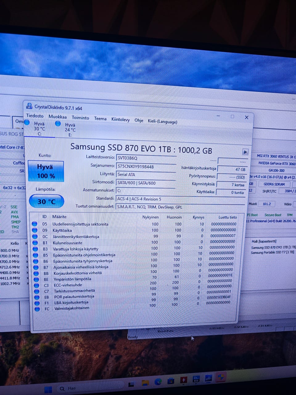The height and width of the screenshot is (395, 296).
Task: Open the Teema menu
Action: (100, 118)
